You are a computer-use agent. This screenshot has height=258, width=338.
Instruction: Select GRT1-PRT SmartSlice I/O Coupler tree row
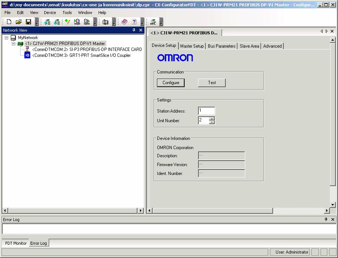[82, 55]
